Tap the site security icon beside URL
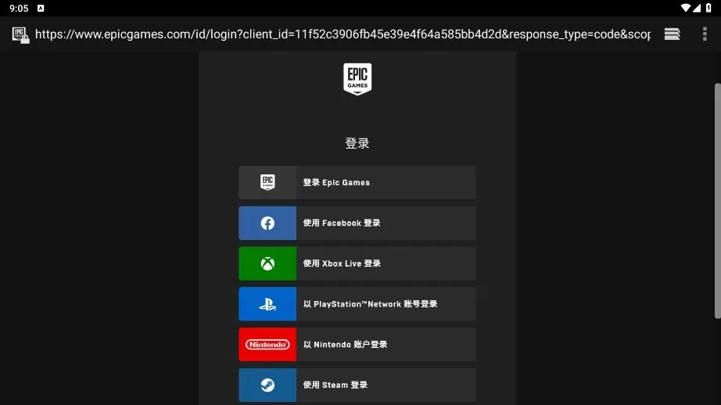Image resolution: width=721 pixels, height=405 pixels. [20, 34]
